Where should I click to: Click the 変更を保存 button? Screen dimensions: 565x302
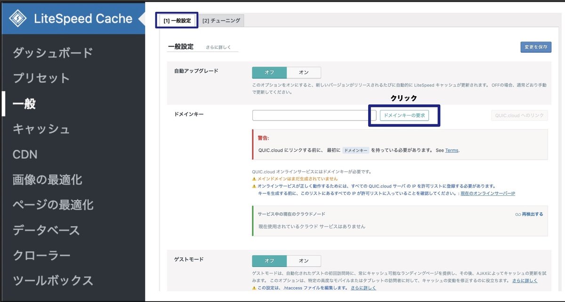[x=536, y=47]
